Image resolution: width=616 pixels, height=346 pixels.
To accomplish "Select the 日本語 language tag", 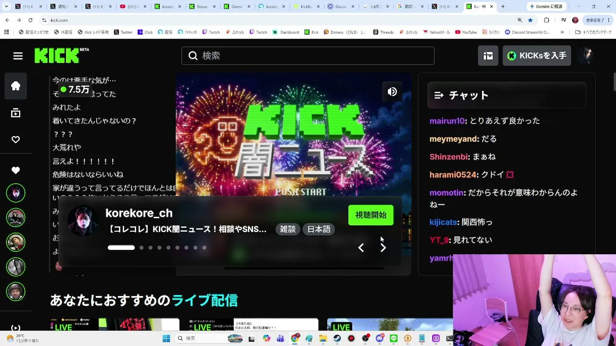I will pos(319,229).
